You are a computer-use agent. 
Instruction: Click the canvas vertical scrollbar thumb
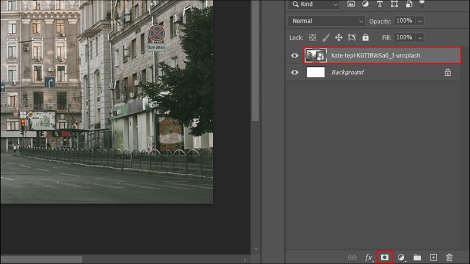tap(255, 60)
